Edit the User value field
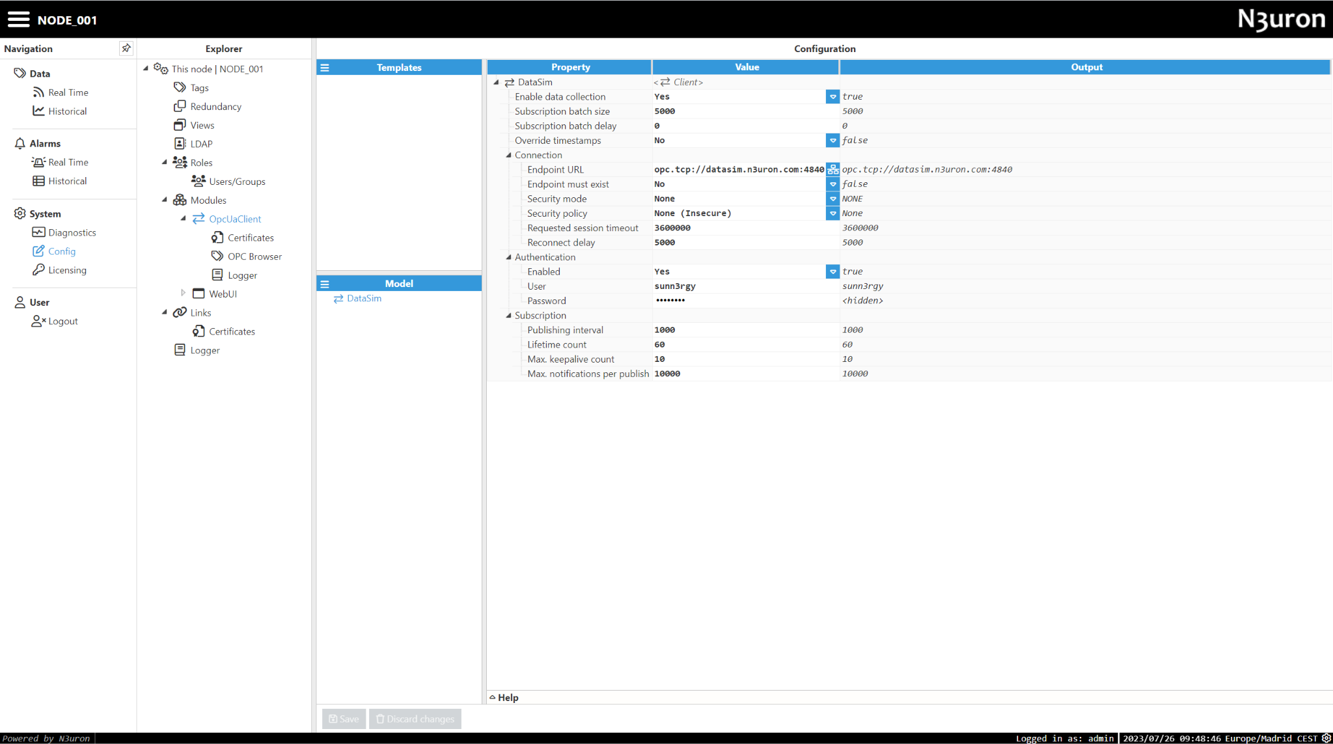 click(745, 286)
